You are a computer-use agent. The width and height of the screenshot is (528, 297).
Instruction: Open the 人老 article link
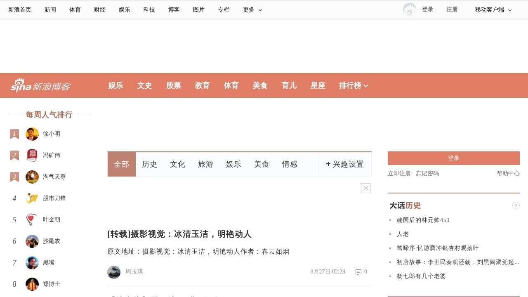click(403, 234)
